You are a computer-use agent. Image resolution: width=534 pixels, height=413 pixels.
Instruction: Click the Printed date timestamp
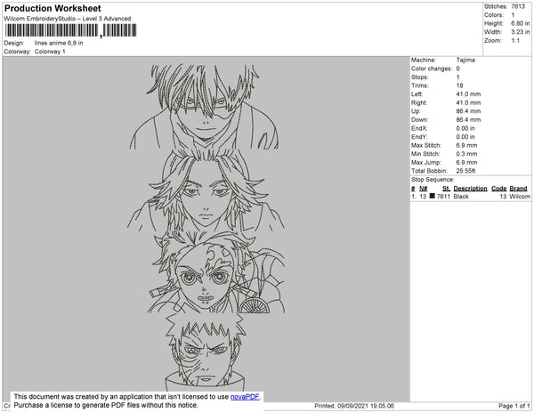[x=354, y=406]
